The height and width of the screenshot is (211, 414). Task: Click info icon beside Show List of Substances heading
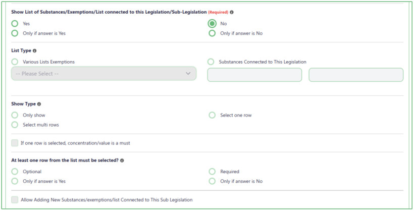coord(232,12)
